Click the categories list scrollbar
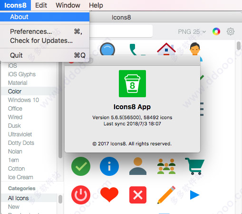Image resolution: width=242 pixels, height=214 pixels. click(60, 199)
